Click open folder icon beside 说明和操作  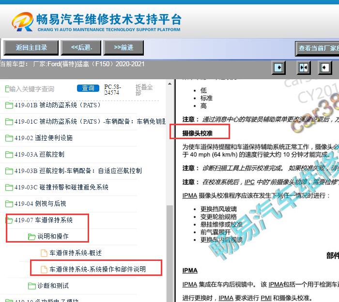click(x=32, y=236)
